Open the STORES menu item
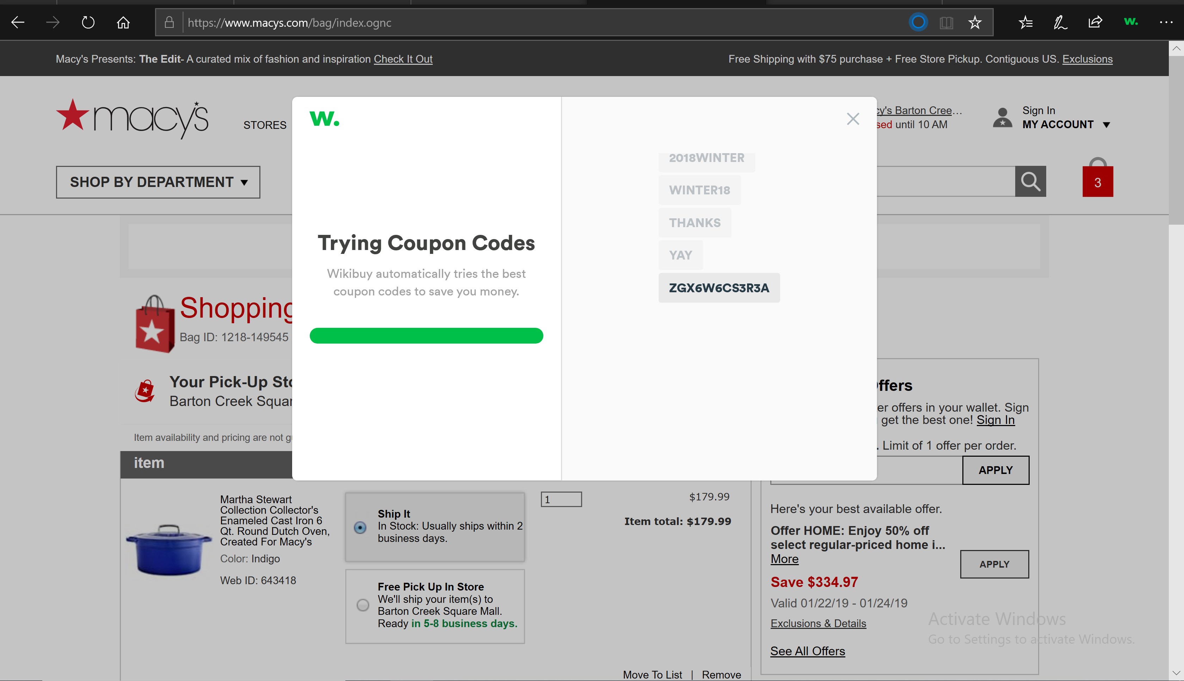The image size is (1184, 681). coord(265,125)
